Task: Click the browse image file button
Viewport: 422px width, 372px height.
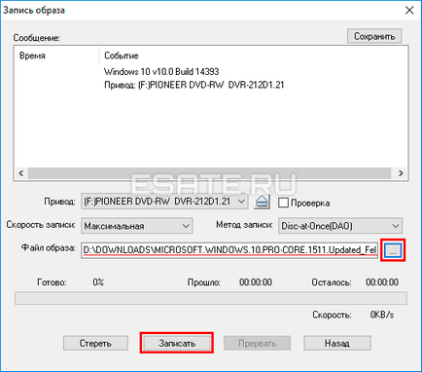Action: (393, 250)
